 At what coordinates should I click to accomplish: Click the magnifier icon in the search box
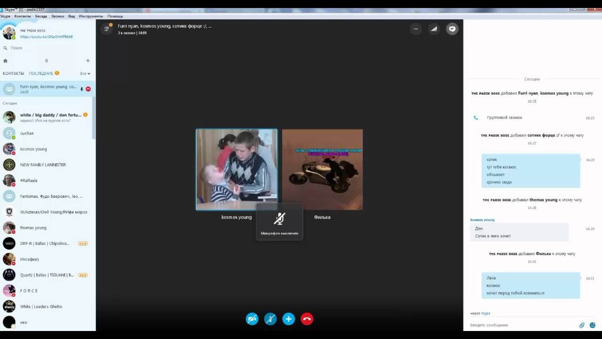pos(5,48)
